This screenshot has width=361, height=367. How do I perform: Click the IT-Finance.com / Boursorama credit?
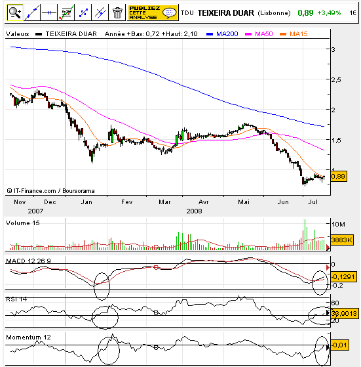pyautogui.click(x=50, y=191)
